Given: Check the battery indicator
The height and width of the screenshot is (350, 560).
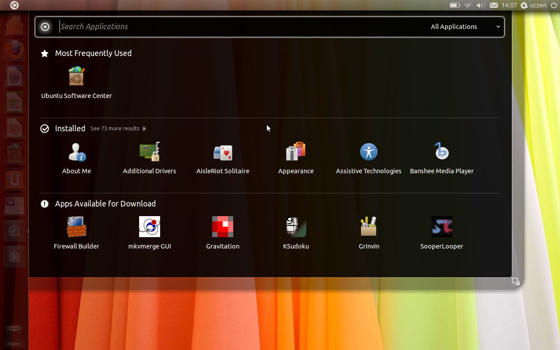Looking at the screenshot, I should [455, 5].
